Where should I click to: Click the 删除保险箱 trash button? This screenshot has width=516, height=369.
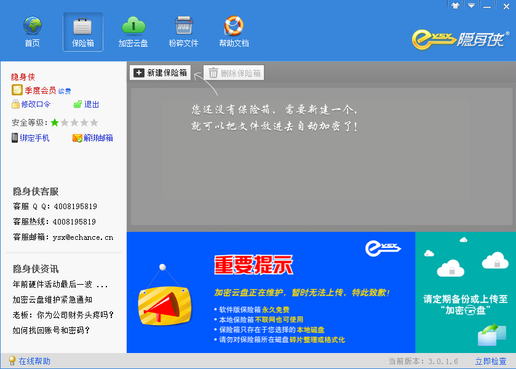[234, 73]
